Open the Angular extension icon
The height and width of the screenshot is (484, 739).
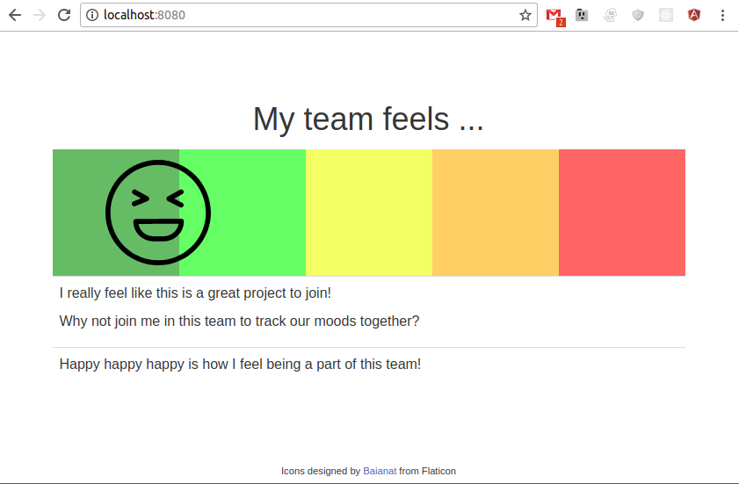click(694, 15)
